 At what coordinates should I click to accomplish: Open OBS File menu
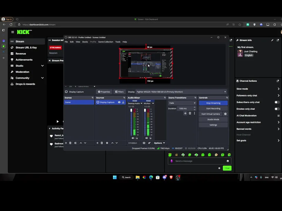pos(66,42)
